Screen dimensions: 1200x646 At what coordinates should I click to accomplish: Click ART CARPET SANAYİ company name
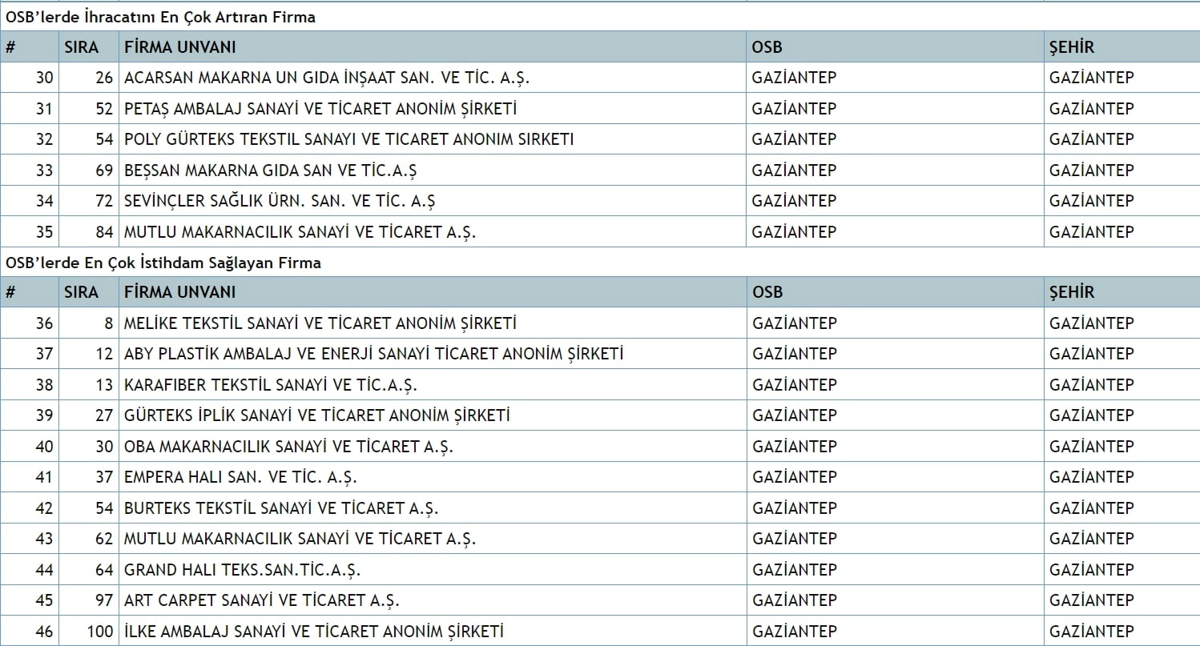pos(261,600)
